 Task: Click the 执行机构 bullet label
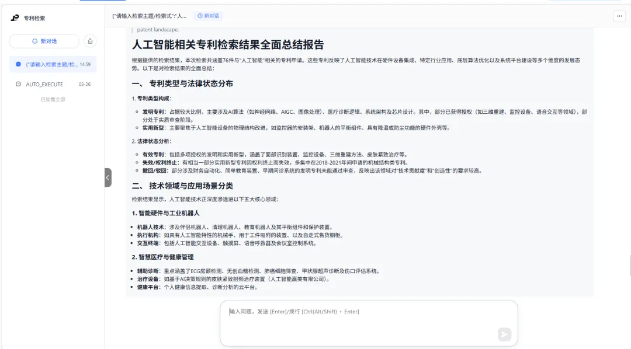[148, 235]
